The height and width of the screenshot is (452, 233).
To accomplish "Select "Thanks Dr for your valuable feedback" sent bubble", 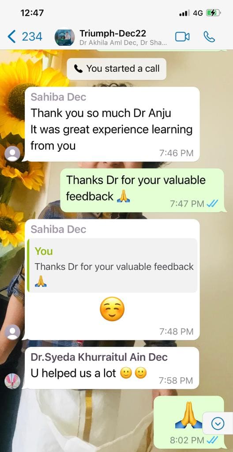I will [x=142, y=190].
